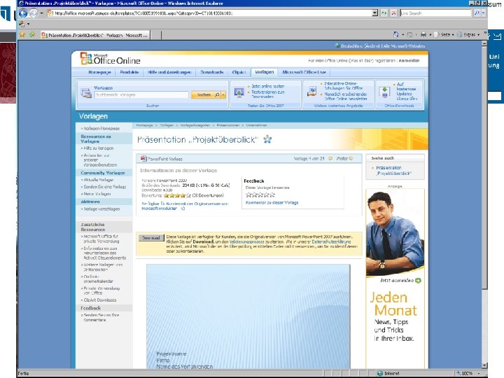Click the Print icon in command bar
504x378 pixels.
(423, 34)
